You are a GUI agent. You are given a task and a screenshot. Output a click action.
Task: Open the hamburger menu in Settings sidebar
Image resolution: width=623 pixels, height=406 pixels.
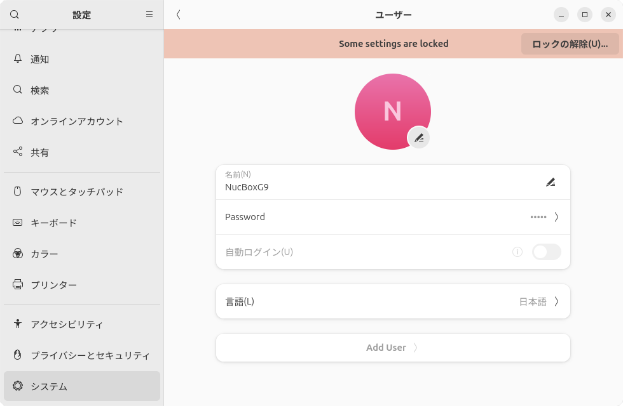pos(149,15)
